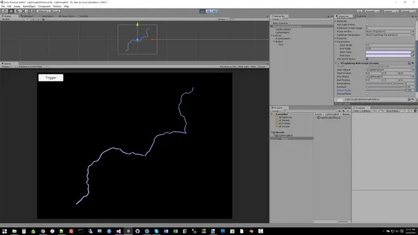418x235 pixels.
Task: Click the Create button in Project panel
Action: pos(276,111)
